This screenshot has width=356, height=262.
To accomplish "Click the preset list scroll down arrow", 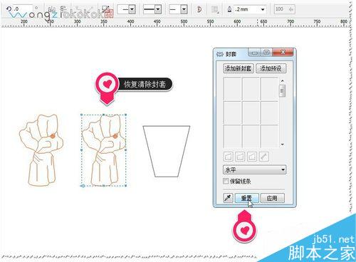I will click(282, 145).
